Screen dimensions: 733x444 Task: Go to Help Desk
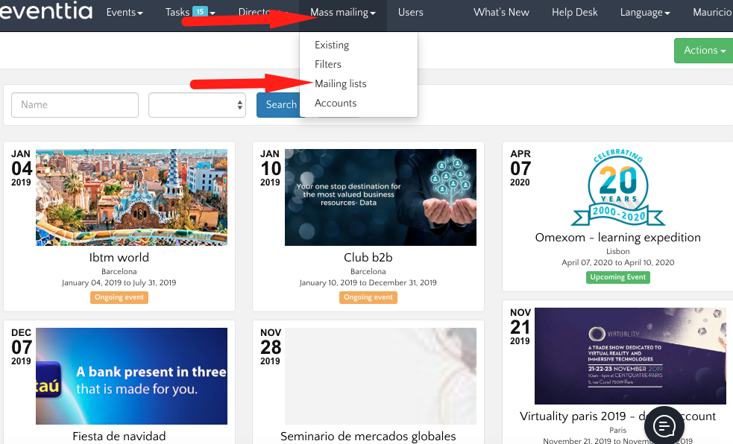click(572, 13)
